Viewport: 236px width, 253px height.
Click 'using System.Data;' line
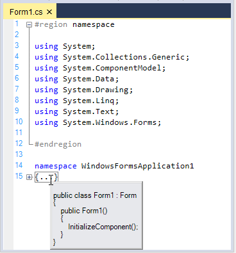point(76,79)
